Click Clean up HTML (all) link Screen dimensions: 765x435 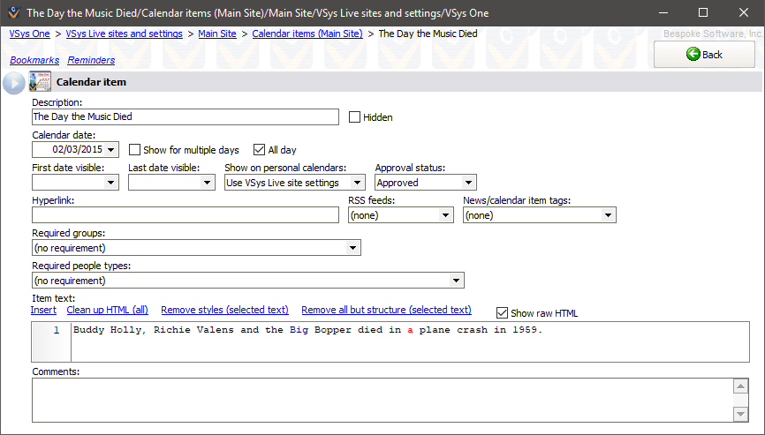point(108,310)
